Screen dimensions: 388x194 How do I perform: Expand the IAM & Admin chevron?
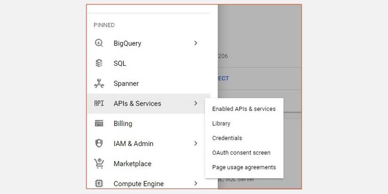(196, 143)
